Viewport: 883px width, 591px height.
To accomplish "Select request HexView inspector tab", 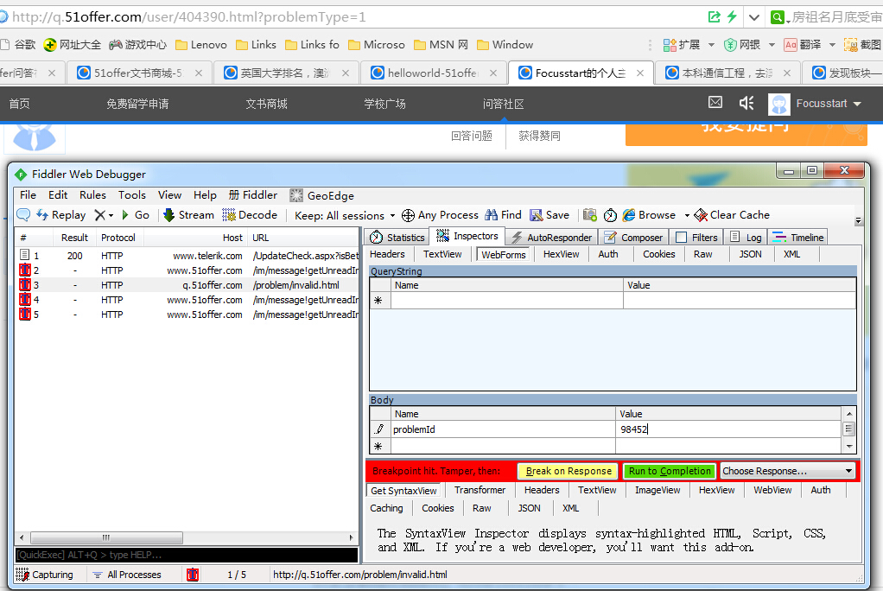I will [x=561, y=254].
